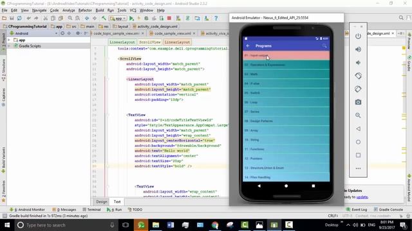The height and width of the screenshot is (231, 412).
Task: Click the Cut scissors icon
Action: [46, 19]
